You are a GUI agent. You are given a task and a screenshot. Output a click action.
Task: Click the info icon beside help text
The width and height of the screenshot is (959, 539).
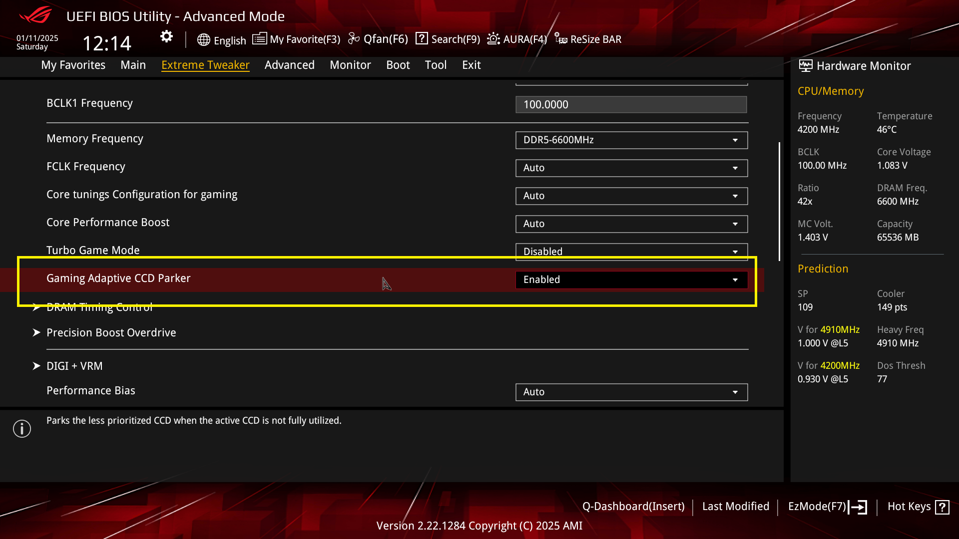(22, 429)
